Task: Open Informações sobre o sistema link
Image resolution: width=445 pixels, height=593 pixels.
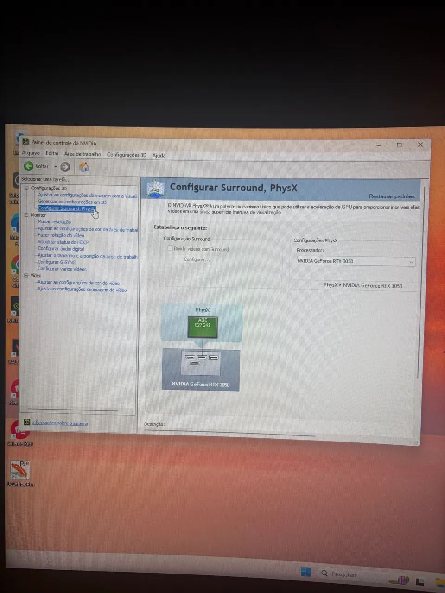Action: 59,423
